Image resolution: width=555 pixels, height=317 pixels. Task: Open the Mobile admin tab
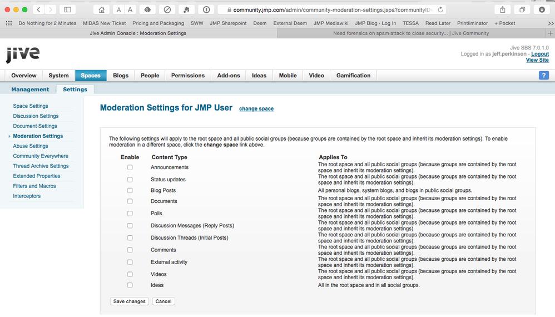(288, 76)
